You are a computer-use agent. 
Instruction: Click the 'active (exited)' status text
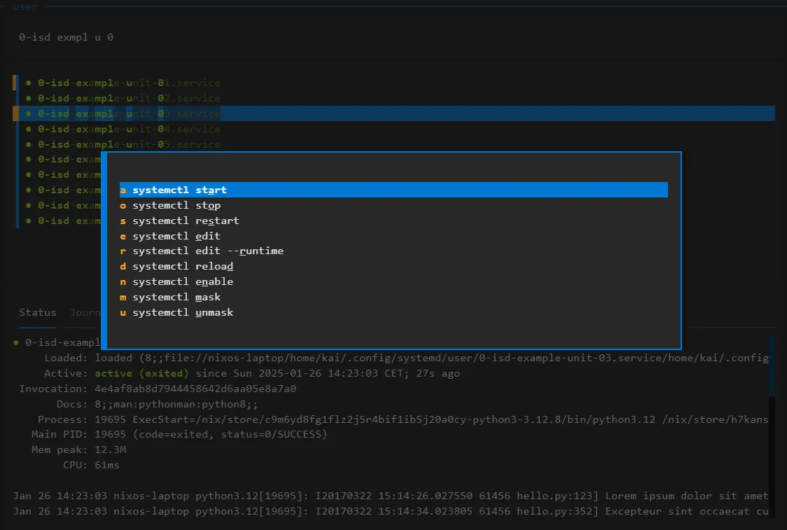coord(141,373)
